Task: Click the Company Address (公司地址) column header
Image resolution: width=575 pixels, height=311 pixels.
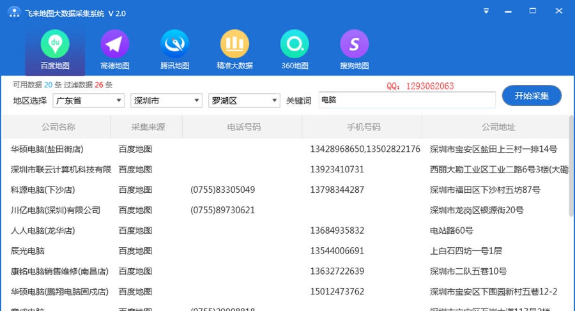Action: [x=498, y=127]
